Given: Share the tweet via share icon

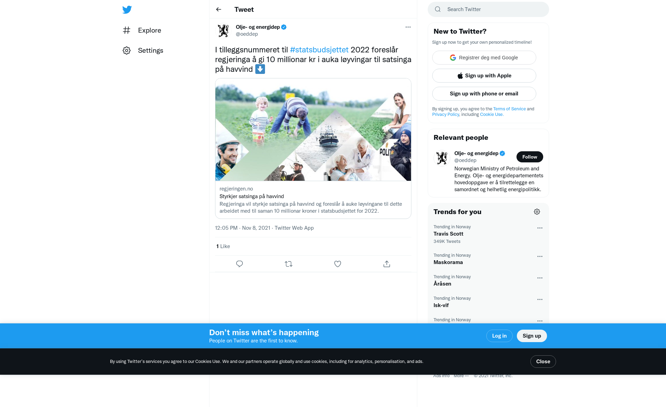Looking at the screenshot, I should click(387, 264).
